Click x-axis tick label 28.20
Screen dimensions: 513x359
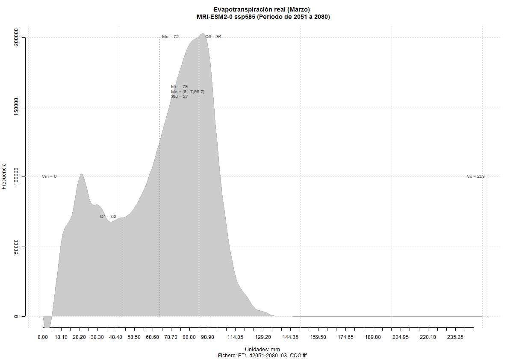pos(80,337)
